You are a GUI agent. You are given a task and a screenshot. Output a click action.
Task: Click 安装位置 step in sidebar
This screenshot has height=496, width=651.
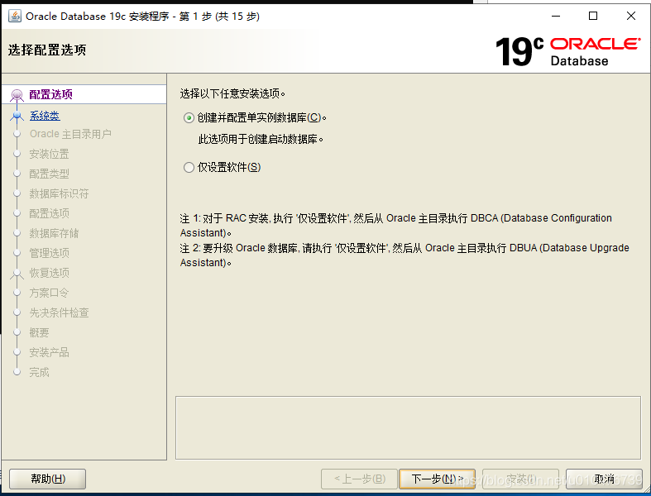(x=49, y=154)
